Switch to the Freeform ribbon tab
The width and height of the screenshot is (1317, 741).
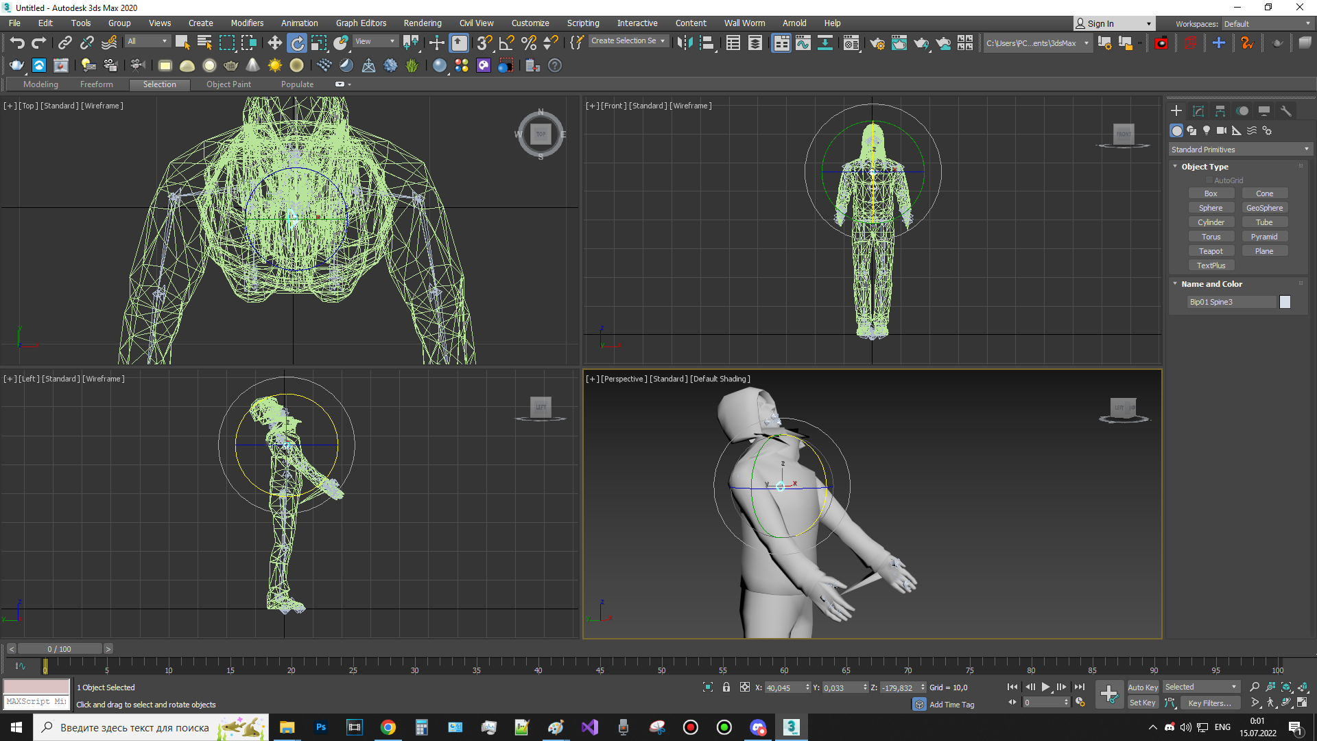[96, 84]
